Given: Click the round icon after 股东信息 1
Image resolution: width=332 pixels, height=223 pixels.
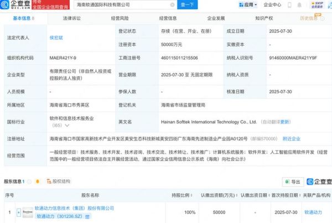Looking at the screenshot, I should tap(29, 181).
